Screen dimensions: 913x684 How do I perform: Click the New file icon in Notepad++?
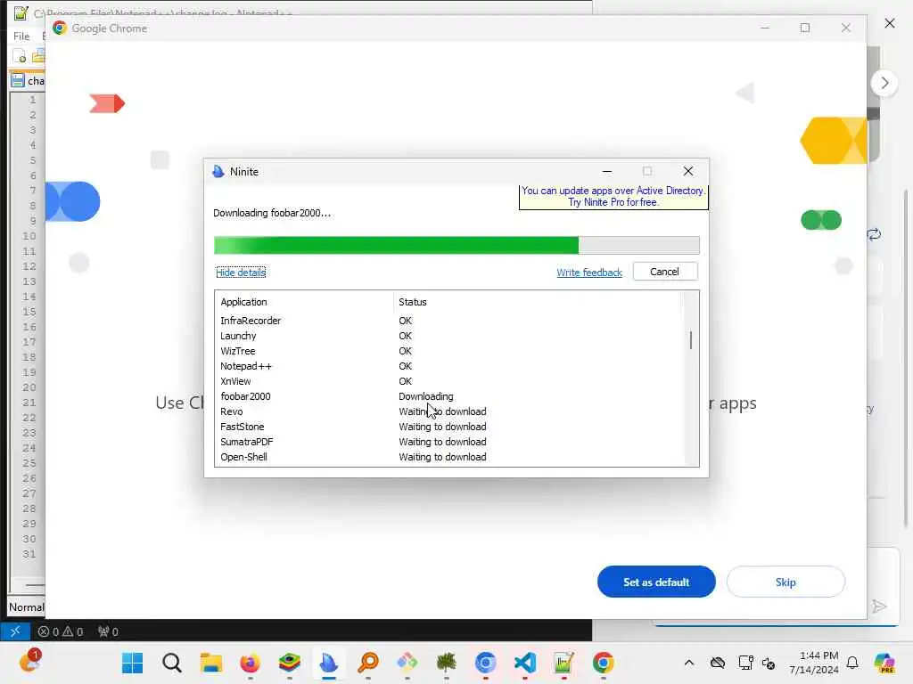pyautogui.click(x=20, y=56)
